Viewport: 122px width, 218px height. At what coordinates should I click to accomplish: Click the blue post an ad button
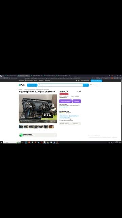96,81
